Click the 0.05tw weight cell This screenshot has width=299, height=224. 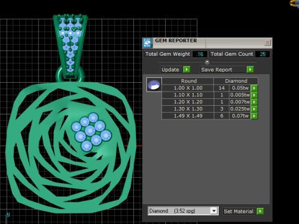[240, 88]
